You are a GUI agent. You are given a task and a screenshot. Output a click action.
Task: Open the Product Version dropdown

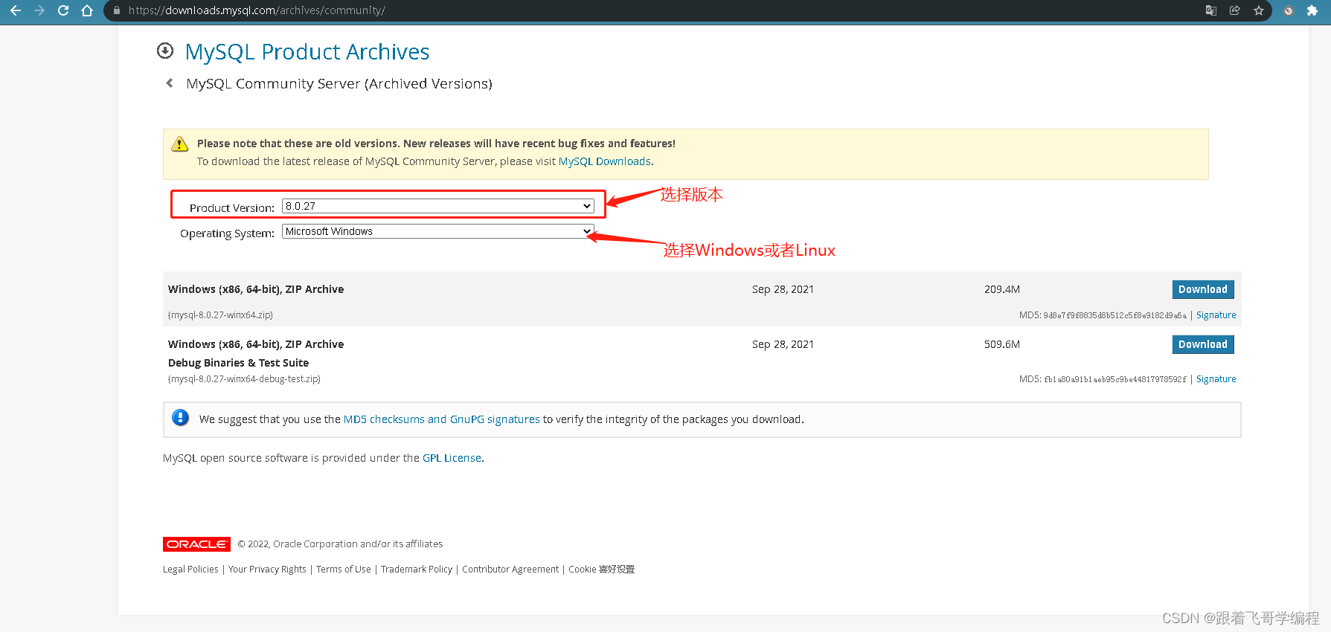(438, 206)
